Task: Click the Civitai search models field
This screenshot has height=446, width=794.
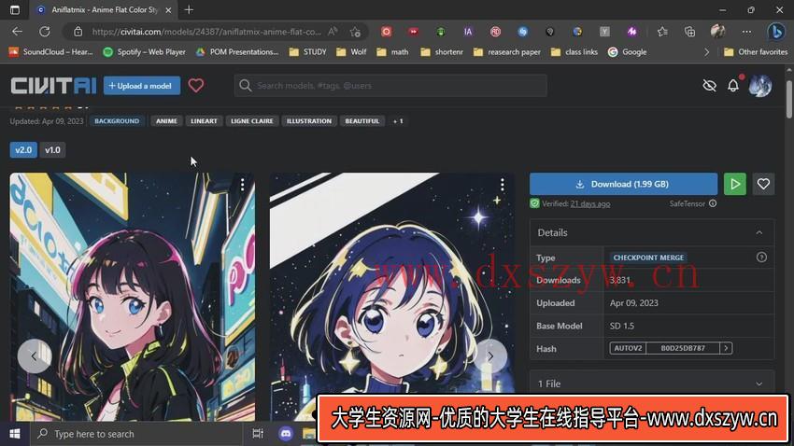Action: [x=390, y=86]
